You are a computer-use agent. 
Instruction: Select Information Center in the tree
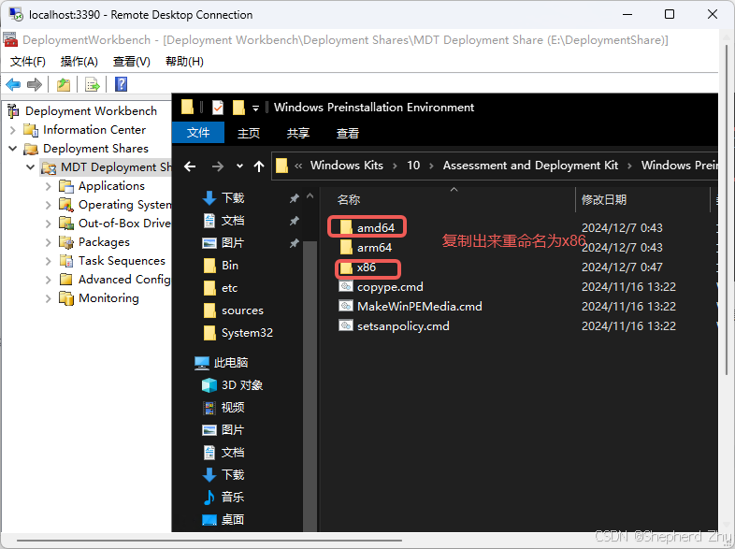point(94,130)
